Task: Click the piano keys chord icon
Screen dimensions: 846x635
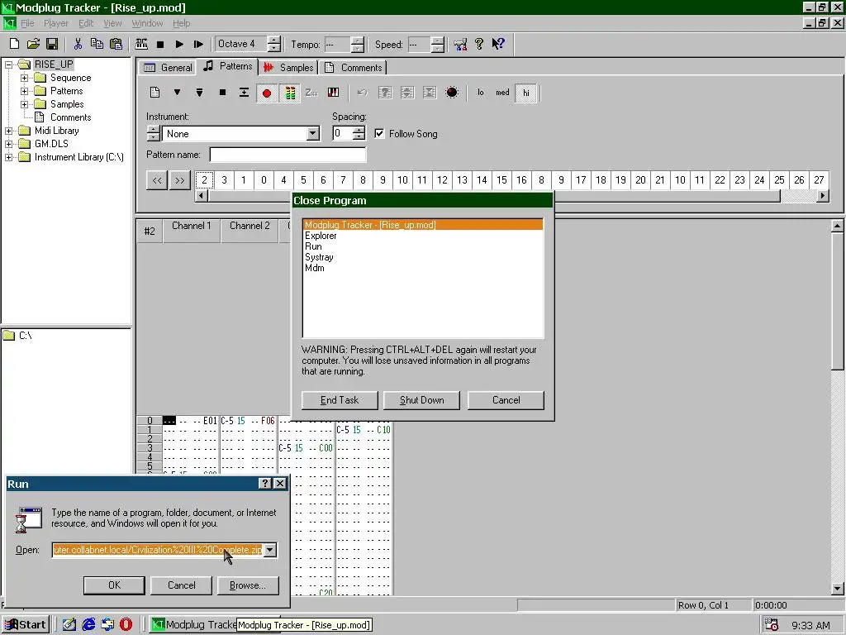Action: (x=334, y=93)
